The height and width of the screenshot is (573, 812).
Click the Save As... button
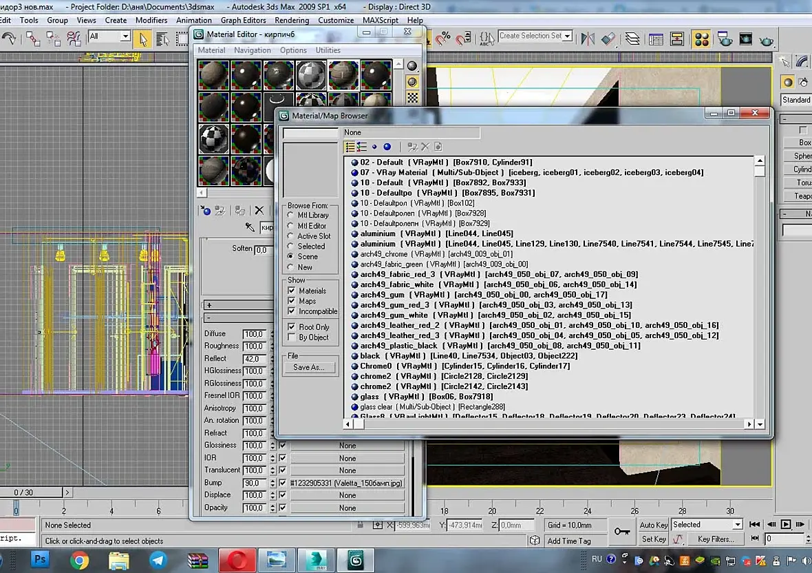[x=309, y=367]
